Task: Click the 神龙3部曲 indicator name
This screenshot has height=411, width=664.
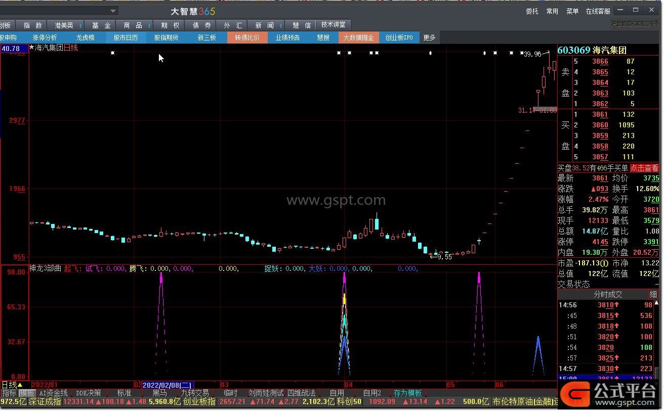Action: point(45,268)
